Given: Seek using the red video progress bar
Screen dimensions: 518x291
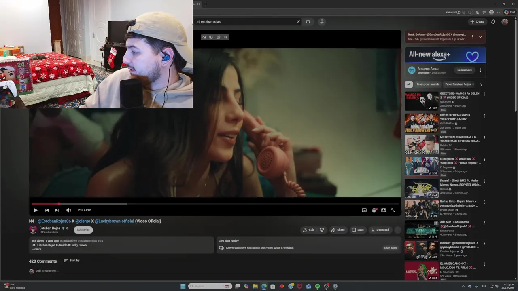Looking at the screenshot, I should 215,204.
